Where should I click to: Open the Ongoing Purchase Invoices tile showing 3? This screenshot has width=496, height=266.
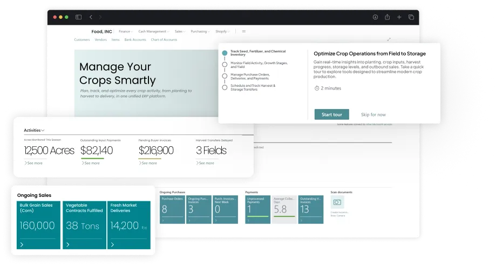[199, 210]
